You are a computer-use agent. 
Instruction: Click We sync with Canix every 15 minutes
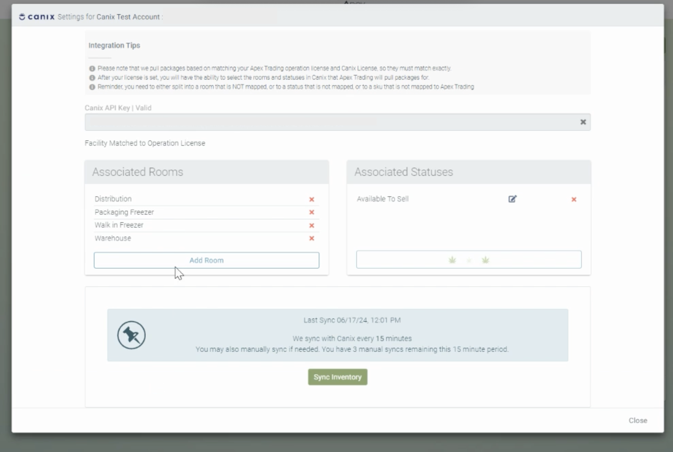[352, 339]
